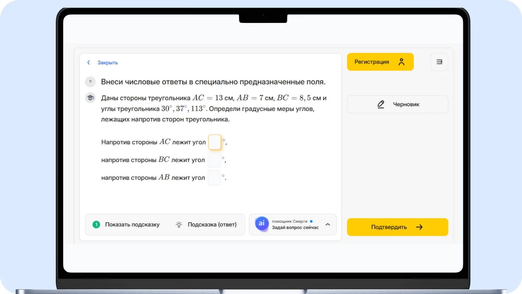This screenshot has height=294, width=522.
Task: Select Показать подсказку option
Action: pyautogui.click(x=132, y=225)
